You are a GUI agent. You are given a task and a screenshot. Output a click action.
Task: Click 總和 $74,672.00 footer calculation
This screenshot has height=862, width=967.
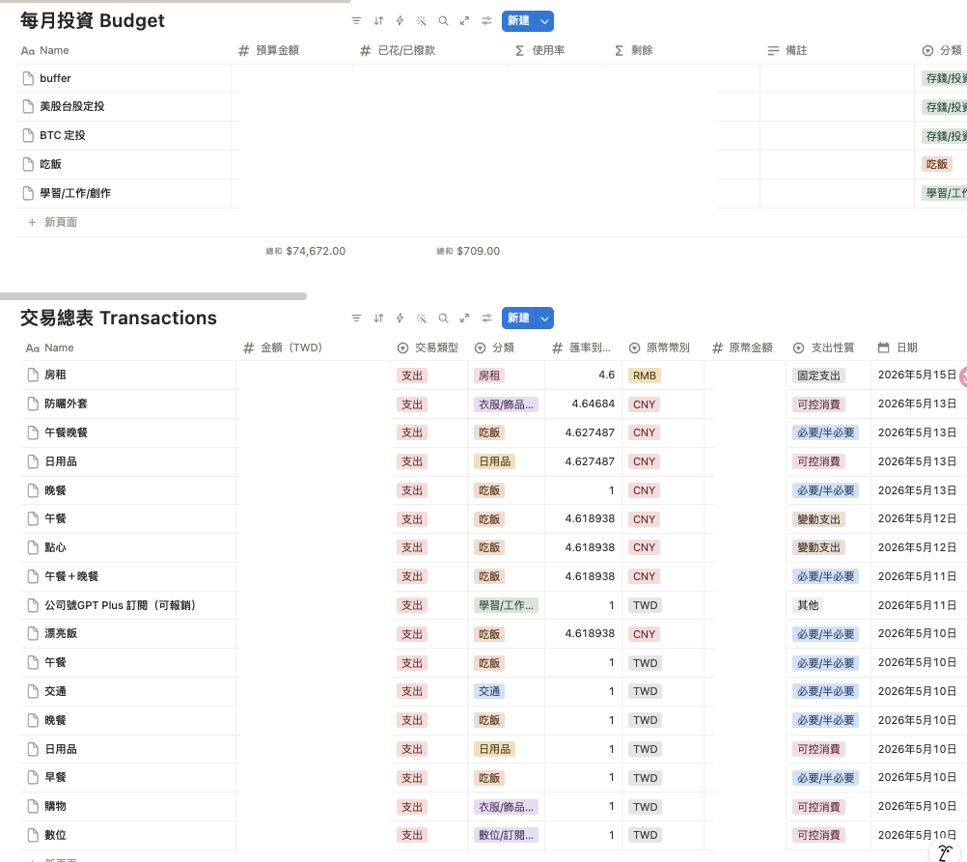pos(305,251)
